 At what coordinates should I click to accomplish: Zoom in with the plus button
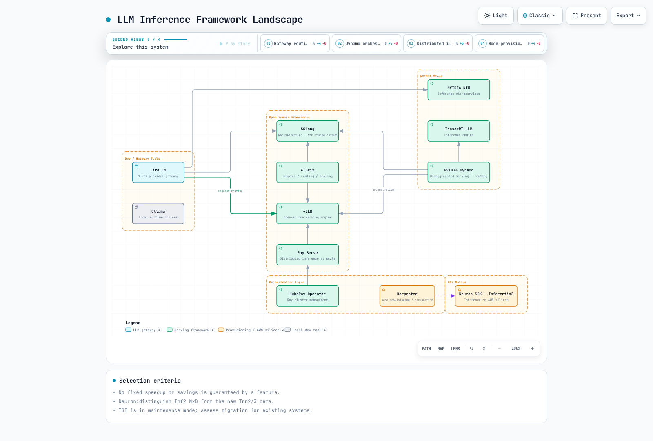(532, 349)
